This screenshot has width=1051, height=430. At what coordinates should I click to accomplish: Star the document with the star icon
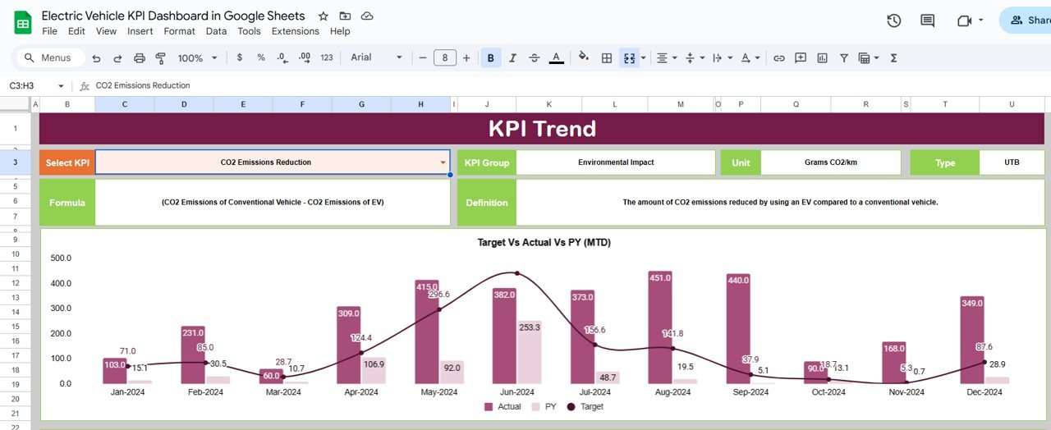click(324, 16)
